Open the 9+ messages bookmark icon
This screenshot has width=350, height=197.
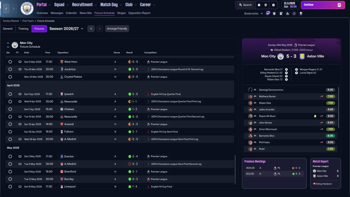(x=268, y=13)
